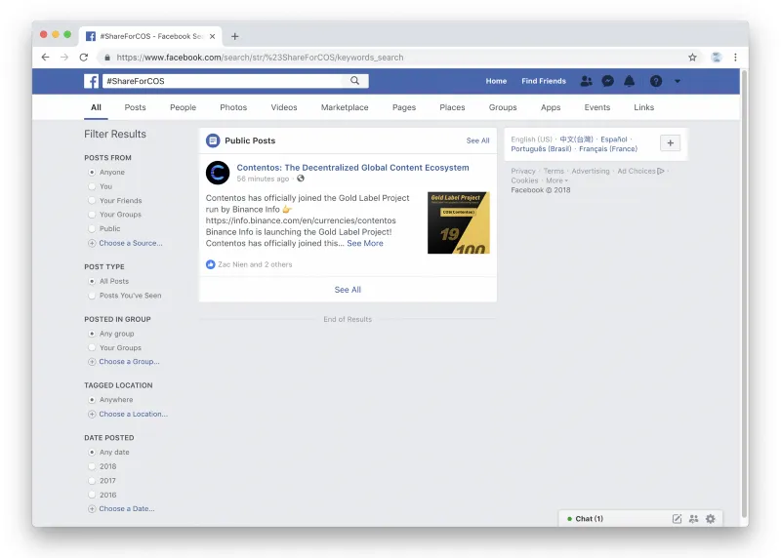Start a new message from the chat bar
Screen dimensions: 781x558
pos(677,519)
